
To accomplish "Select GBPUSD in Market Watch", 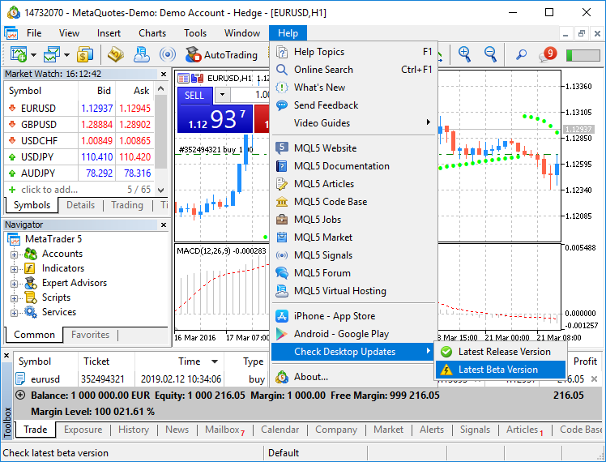I will pyautogui.click(x=79, y=125).
